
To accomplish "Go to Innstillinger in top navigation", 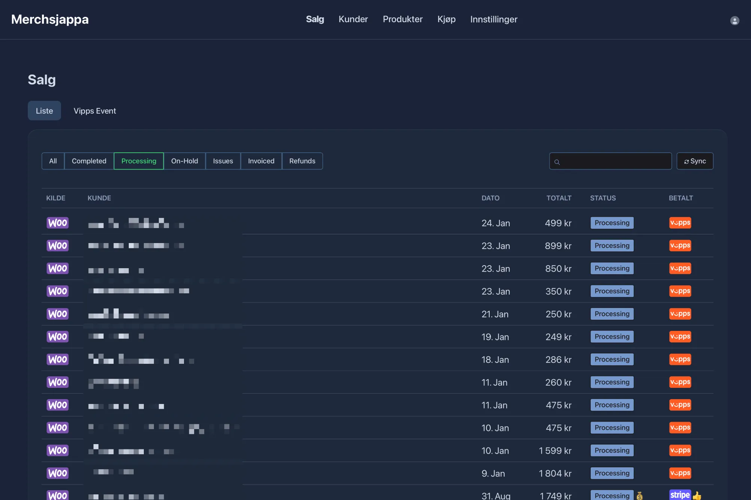I will [x=493, y=19].
